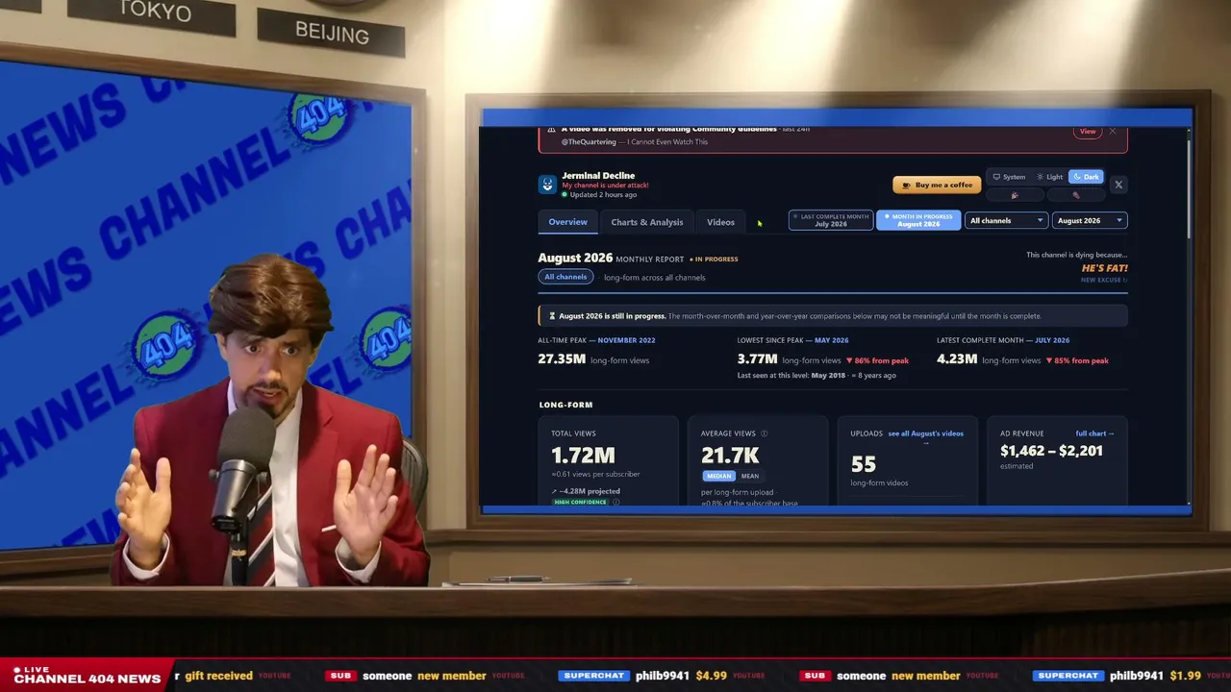The image size is (1231, 692).
Task: Open the Videos tab
Action: tap(720, 222)
